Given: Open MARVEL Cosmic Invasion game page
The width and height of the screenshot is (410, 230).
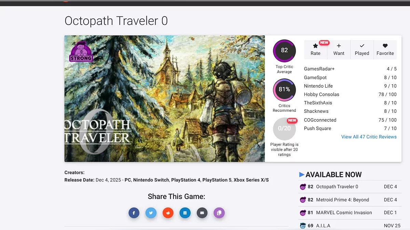Looking at the screenshot, I should pyautogui.click(x=344, y=213).
